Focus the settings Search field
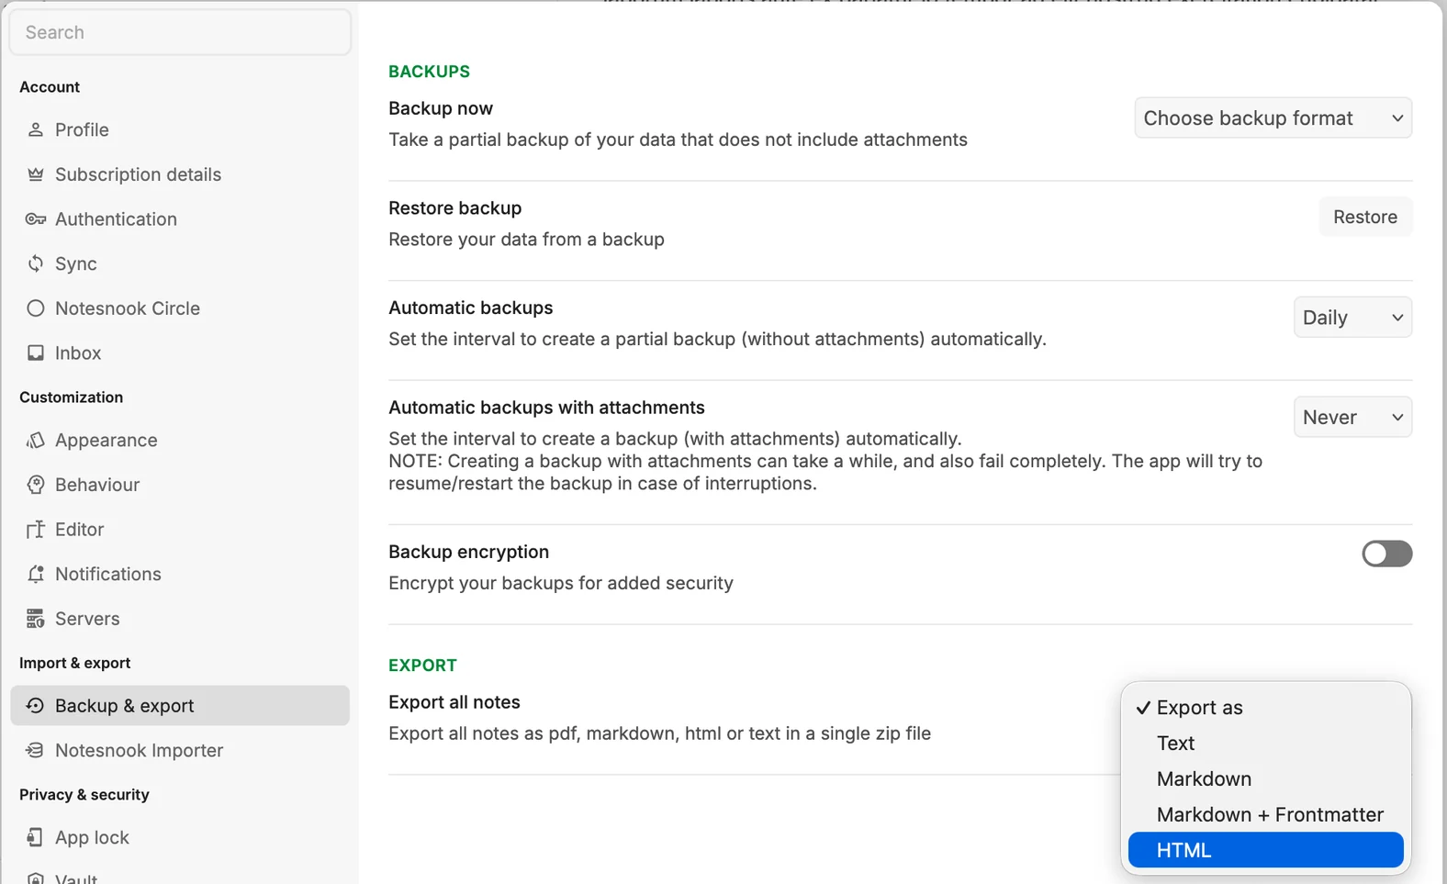1447x884 pixels. click(180, 32)
